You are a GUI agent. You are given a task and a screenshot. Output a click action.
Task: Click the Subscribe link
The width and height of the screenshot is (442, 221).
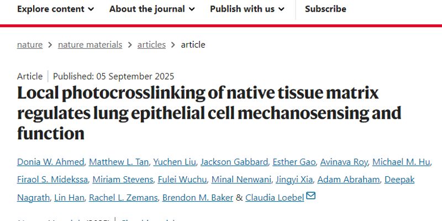pos(325,9)
